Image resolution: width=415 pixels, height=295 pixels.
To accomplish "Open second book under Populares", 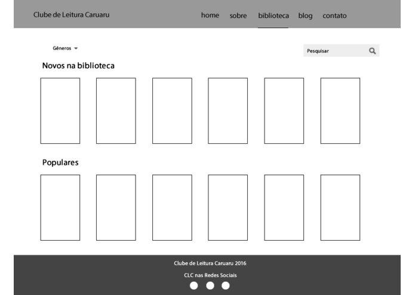I will point(116,207).
